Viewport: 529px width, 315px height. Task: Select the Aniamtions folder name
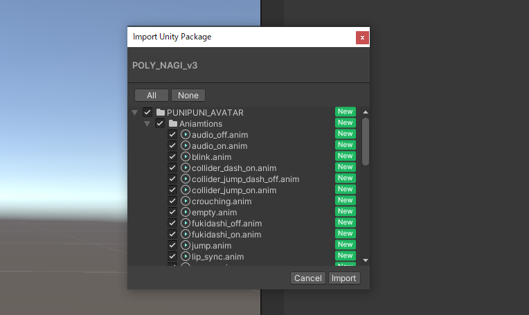[x=201, y=124]
